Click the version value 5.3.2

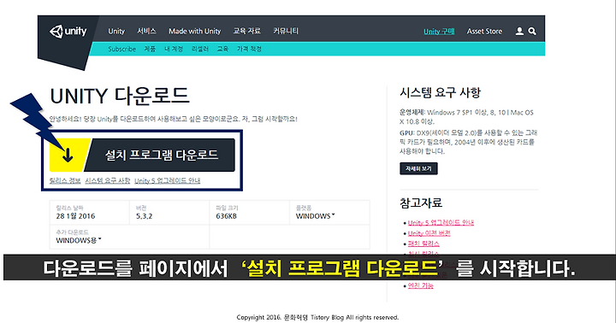pyautogui.click(x=145, y=216)
